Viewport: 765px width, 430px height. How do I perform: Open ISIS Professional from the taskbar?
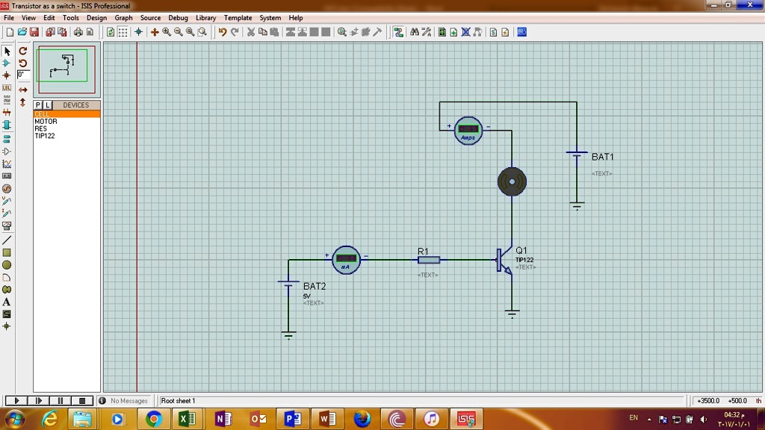click(x=465, y=418)
